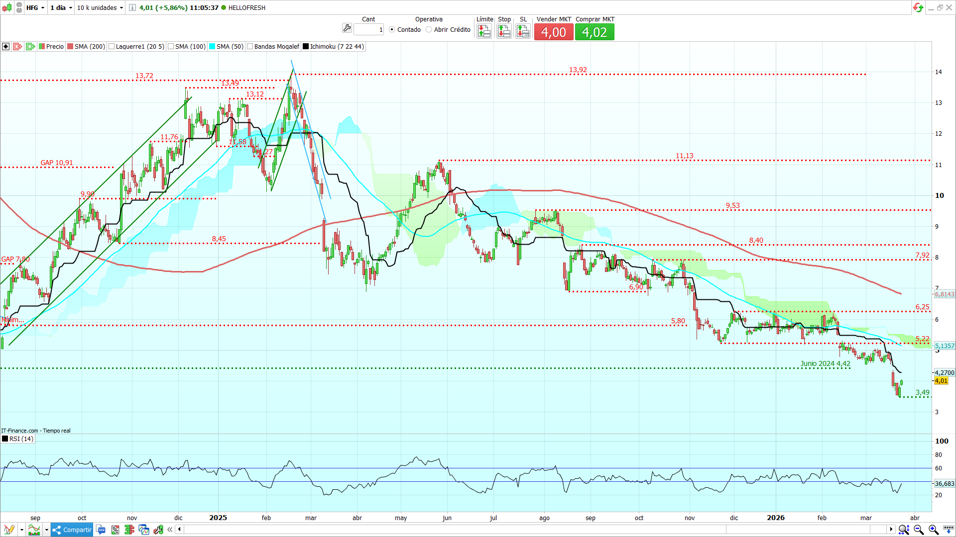
Task: Click the zoom out magnifier icon
Action: click(919, 530)
